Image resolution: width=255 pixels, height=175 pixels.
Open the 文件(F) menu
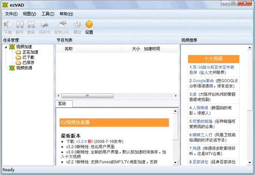pyautogui.click(x=11, y=14)
